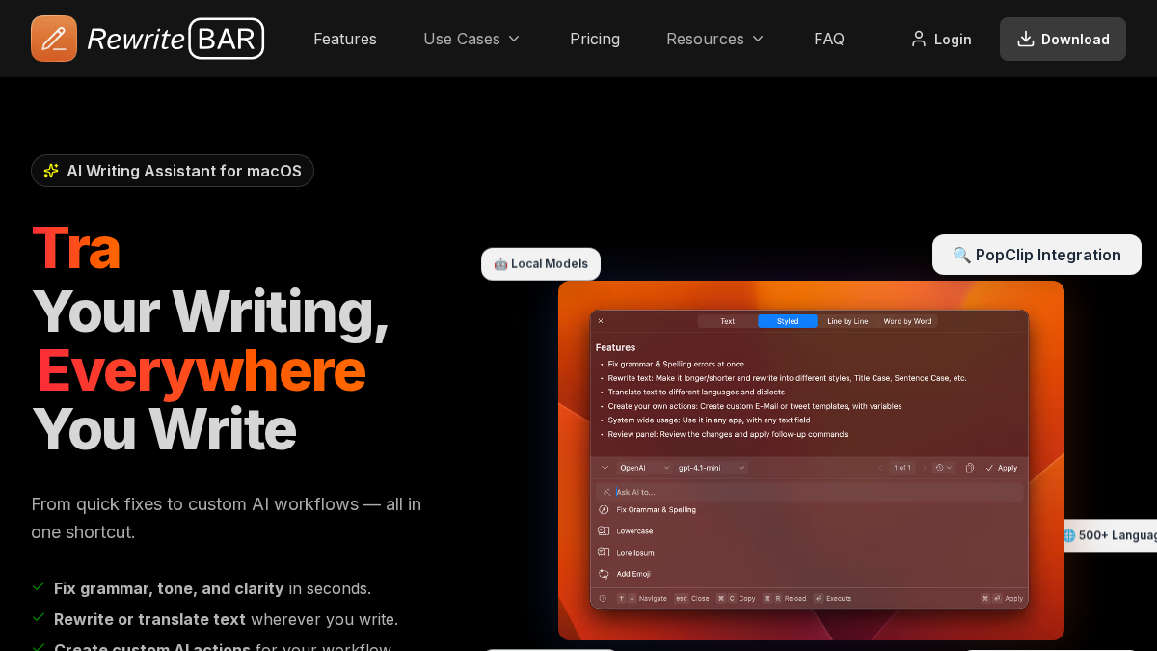Switch to the Line by Line tab
This screenshot has height=651, width=1157.
pos(848,321)
